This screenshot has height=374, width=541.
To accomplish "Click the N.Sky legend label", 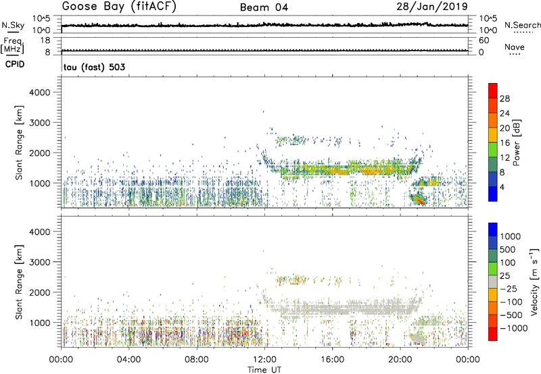I will pos(13,25).
